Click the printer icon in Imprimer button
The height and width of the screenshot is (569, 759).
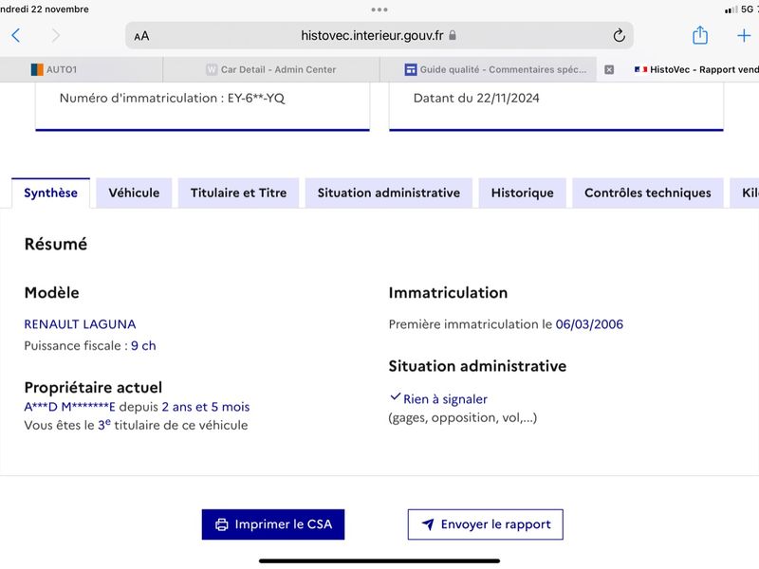coord(222,524)
